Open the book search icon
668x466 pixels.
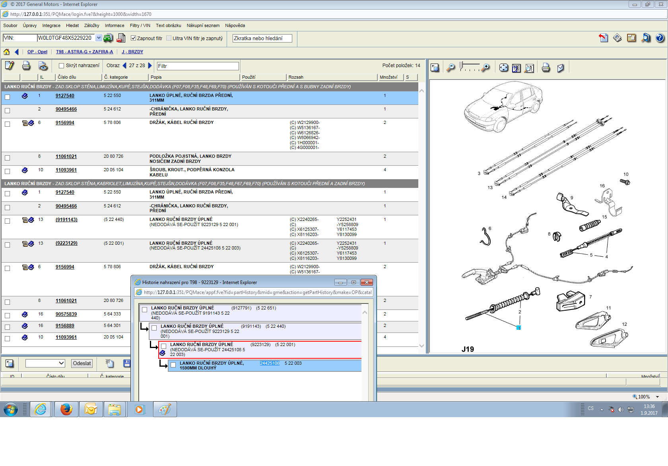(x=646, y=38)
